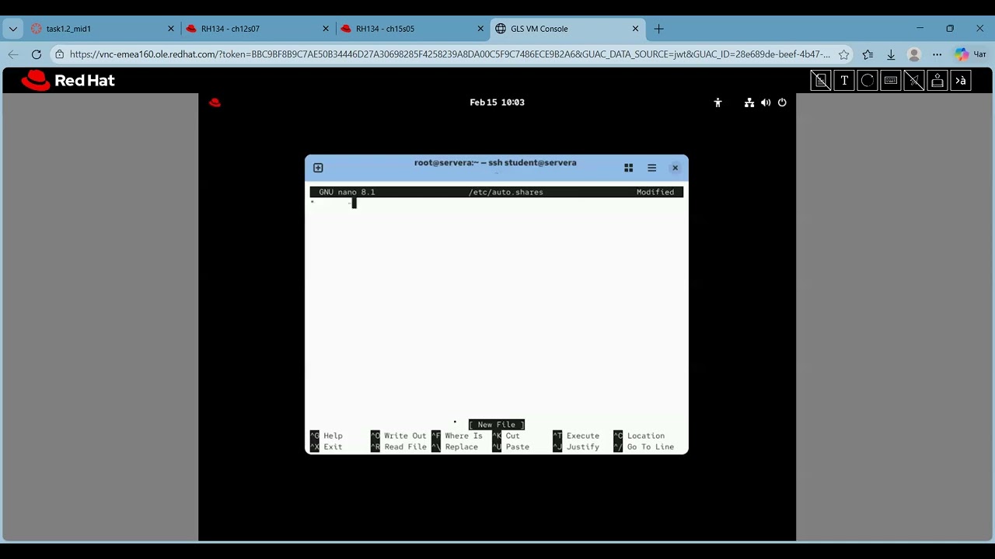Switch to the RH134 - ch12s07 tab

pos(257,29)
